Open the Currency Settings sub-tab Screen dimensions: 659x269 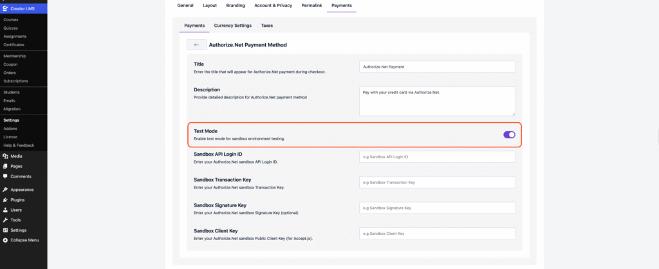[233, 26]
